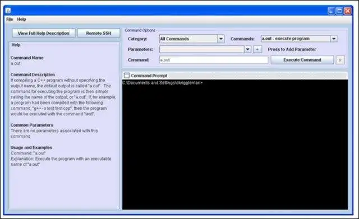This screenshot has width=359, height=219.
Task: Click View Full Help Description button
Action: (x=44, y=33)
